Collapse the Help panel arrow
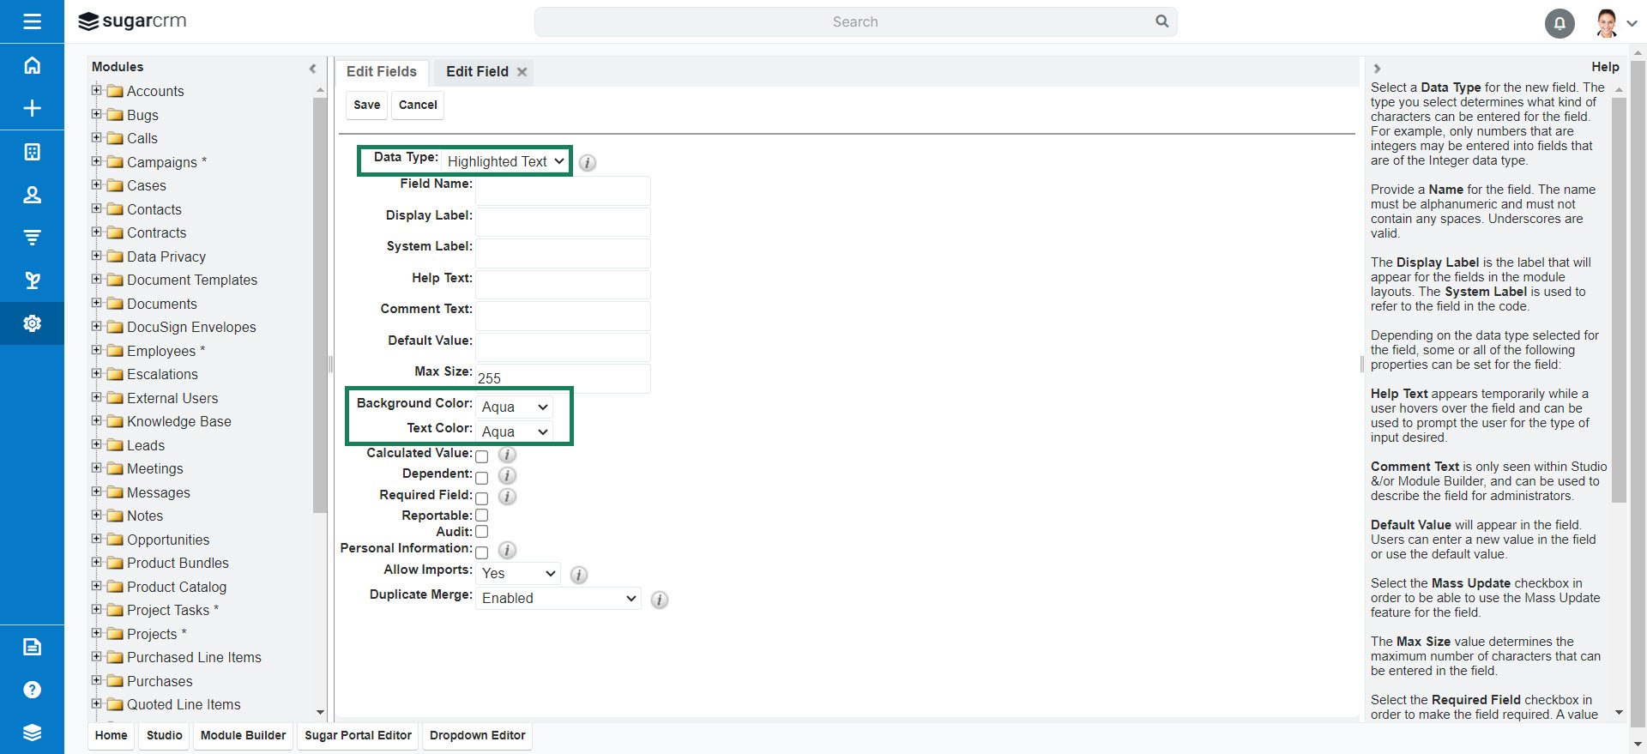Image resolution: width=1647 pixels, height=754 pixels. click(x=1377, y=69)
